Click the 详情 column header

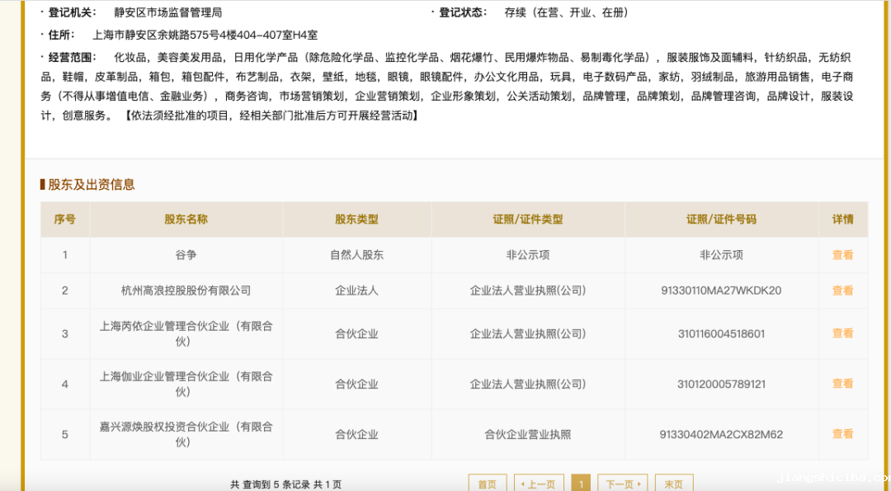[x=842, y=220]
